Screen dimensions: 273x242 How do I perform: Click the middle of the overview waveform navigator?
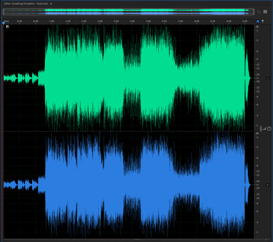click(x=129, y=12)
